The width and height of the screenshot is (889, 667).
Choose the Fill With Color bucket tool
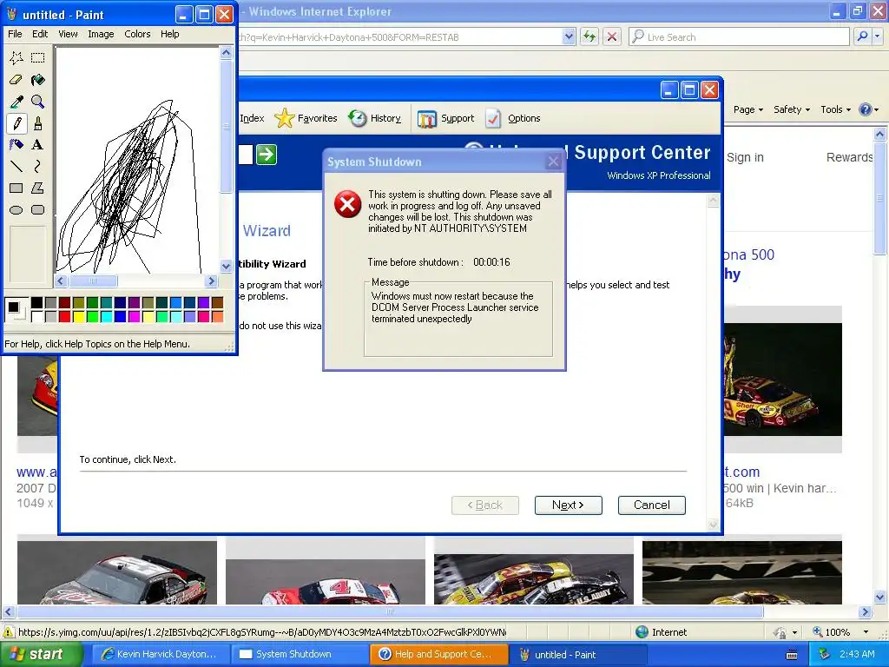click(38, 80)
